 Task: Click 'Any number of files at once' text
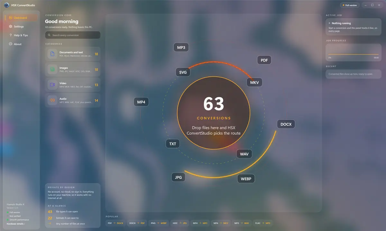tap(70, 224)
